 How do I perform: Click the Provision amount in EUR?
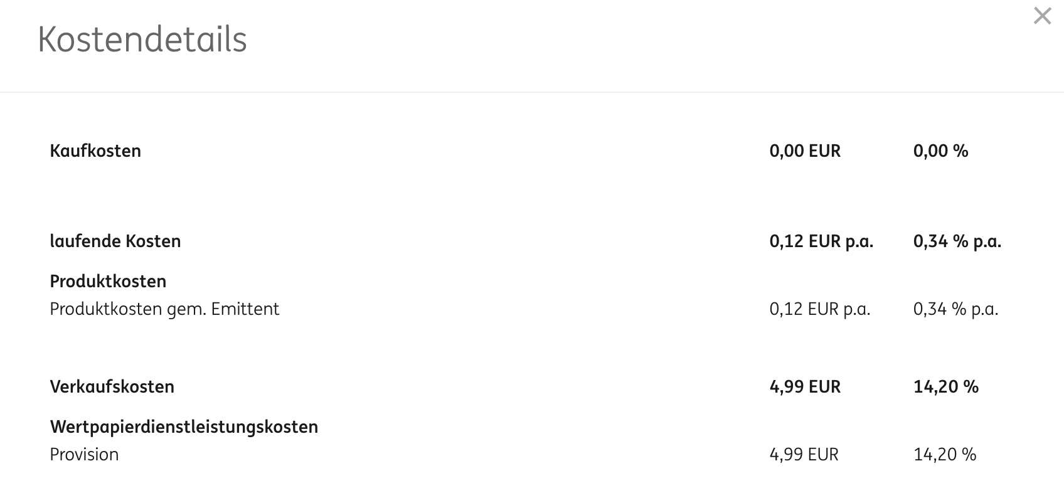tap(804, 455)
